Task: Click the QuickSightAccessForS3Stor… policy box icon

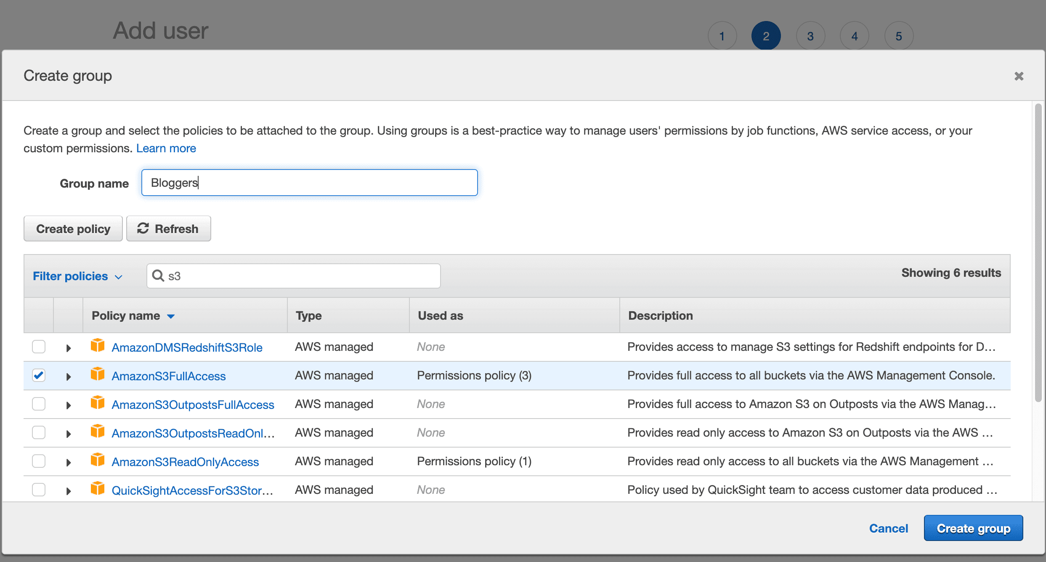Action: point(98,489)
